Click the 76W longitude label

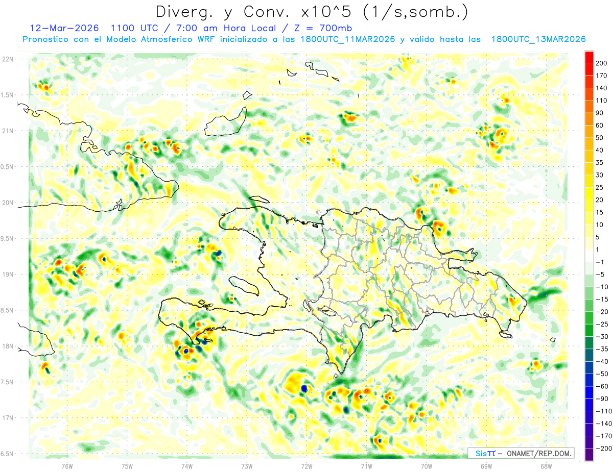coord(67,466)
